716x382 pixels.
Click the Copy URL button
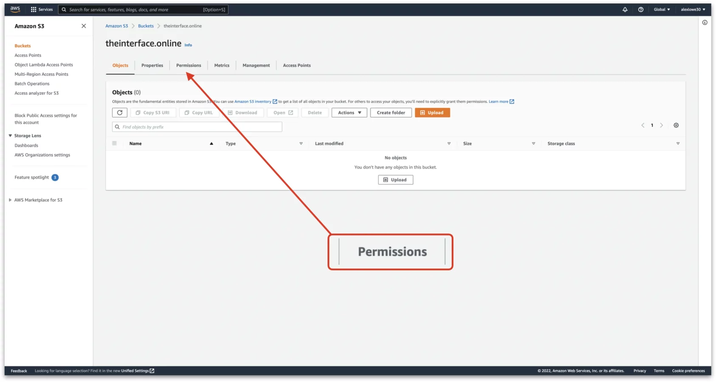pyautogui.click(x=199, y=112)
